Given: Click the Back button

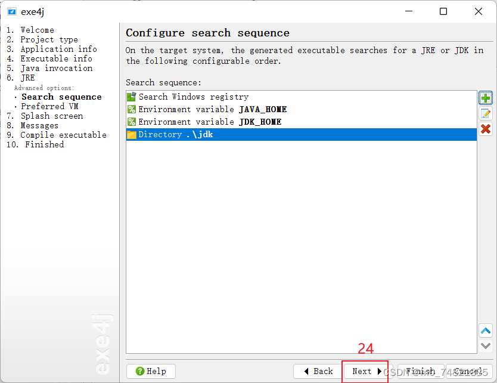Looking at the screenshot, I should click(318, 371).
